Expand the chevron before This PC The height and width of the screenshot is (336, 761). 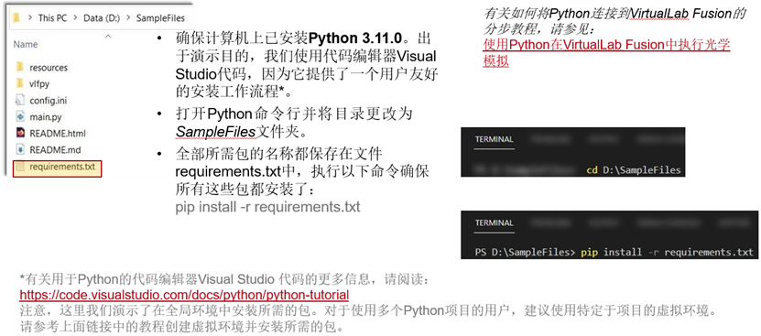[x=30, y=18]
